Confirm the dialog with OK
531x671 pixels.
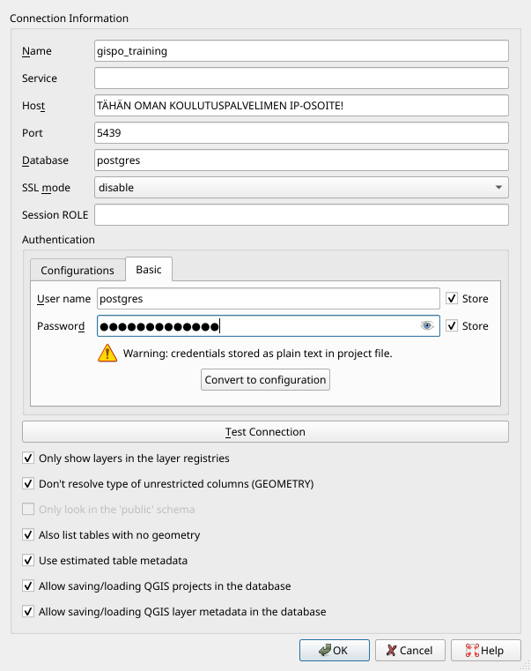point(334,650)
